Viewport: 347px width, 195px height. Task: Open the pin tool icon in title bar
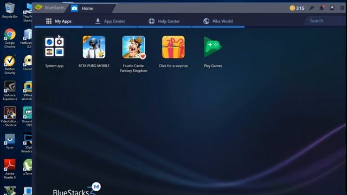[x=312, y=8]
